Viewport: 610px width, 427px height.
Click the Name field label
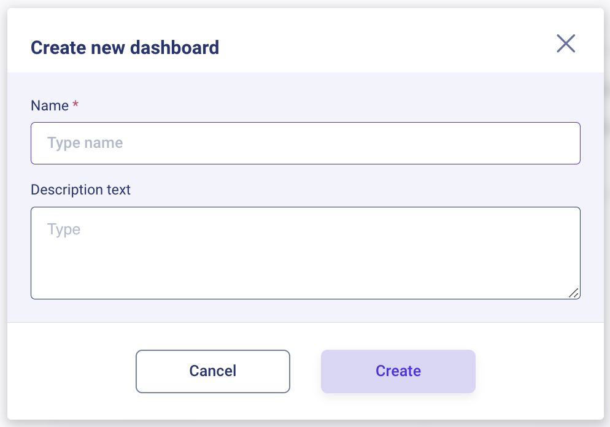pyautogui.click(x=50, y=106)
